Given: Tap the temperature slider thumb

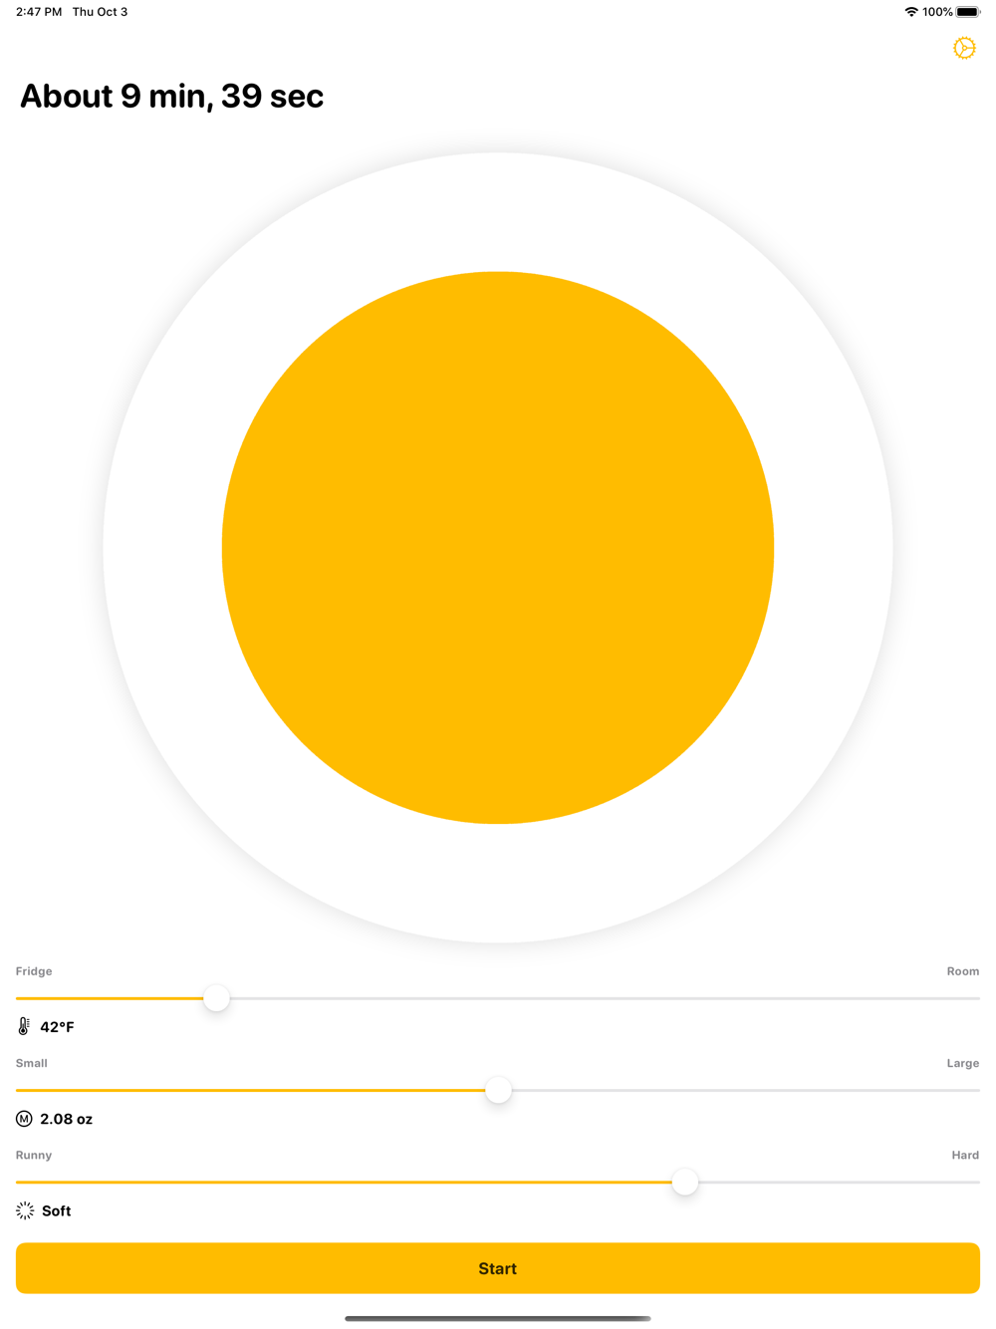Looking at the screenshot, I should pos(216,998).
